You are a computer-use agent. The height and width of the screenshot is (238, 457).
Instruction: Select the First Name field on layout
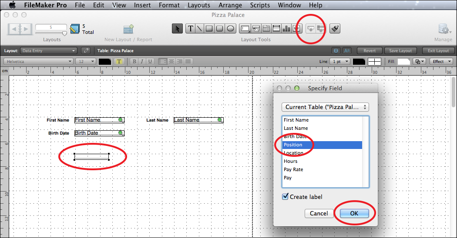99,120
